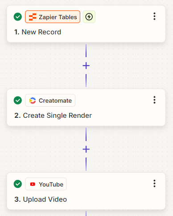This screenshot has width=173, height=216.
Task: Click the Zapier Tables orange logo icon
Action: coord(33,17)
